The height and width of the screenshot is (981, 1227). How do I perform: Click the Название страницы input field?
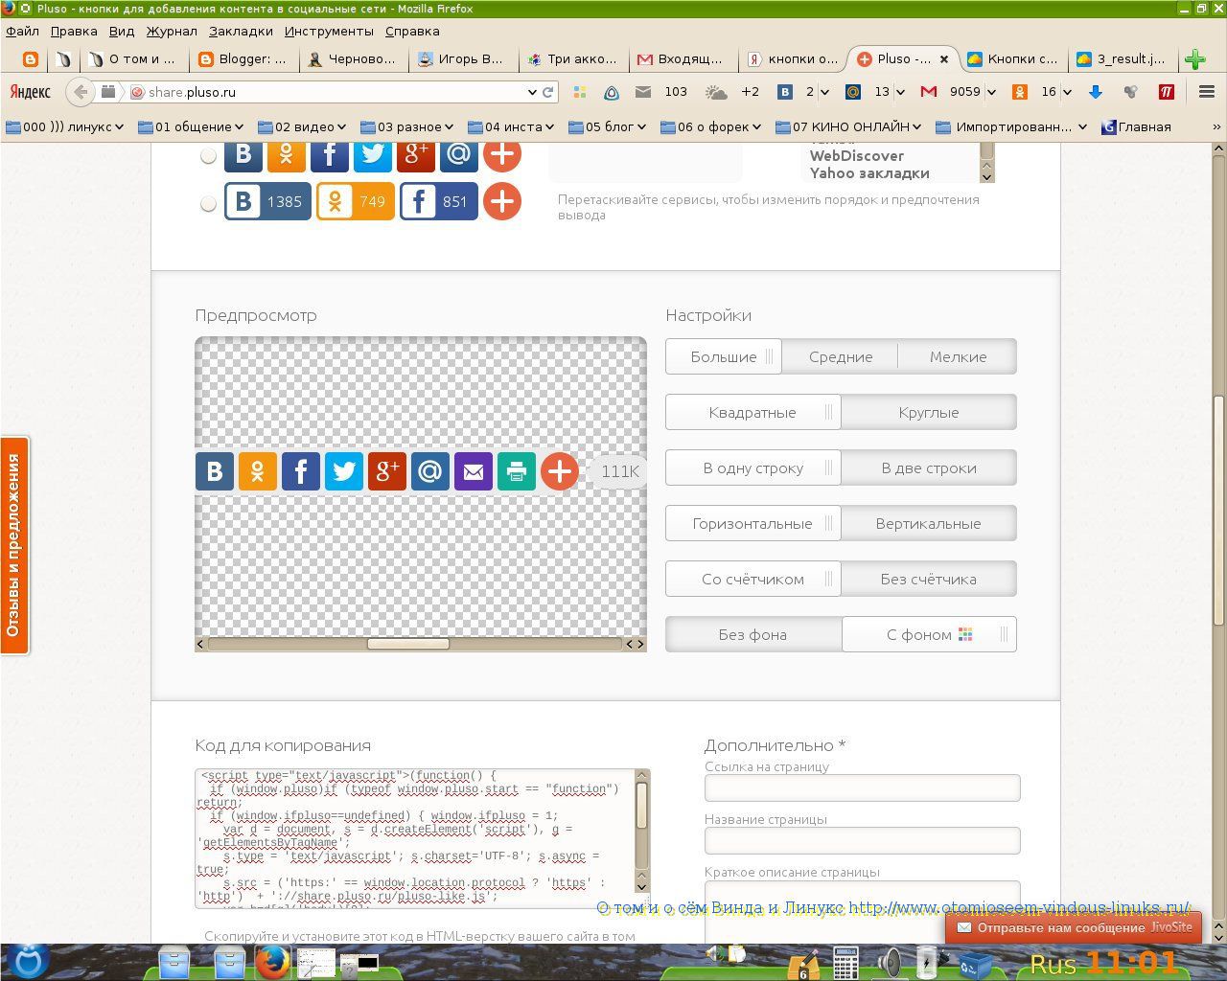[x=862, y=840]
